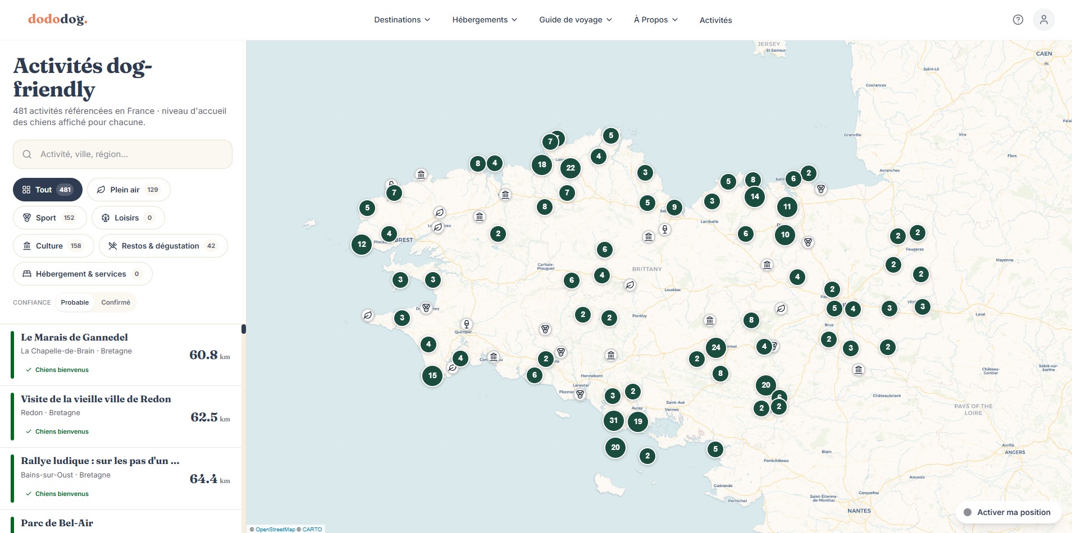1072x533 pixels.
Task: Select the cluster marker showing 31
Action: [613, 420]
